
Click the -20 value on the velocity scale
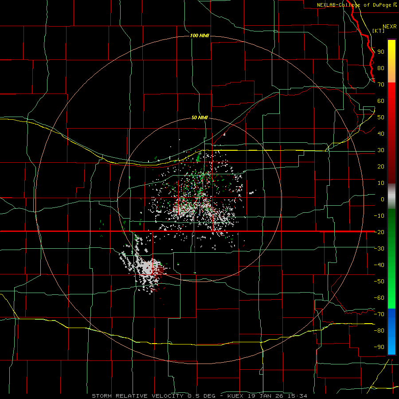(x=379, y=232)
